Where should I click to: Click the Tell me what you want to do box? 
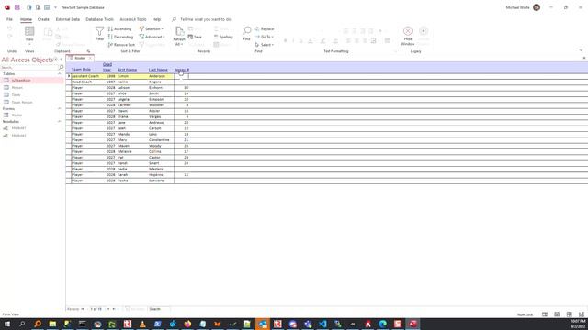205,19
